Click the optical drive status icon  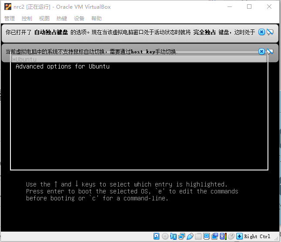coord(165,236)
